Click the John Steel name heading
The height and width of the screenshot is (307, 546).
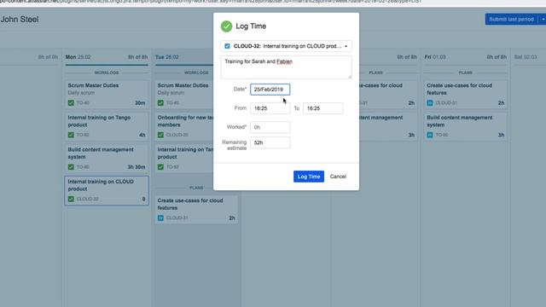pyautogui.click(x=20, y=20)
